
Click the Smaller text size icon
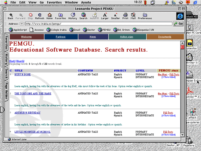(x=116, y=16)
